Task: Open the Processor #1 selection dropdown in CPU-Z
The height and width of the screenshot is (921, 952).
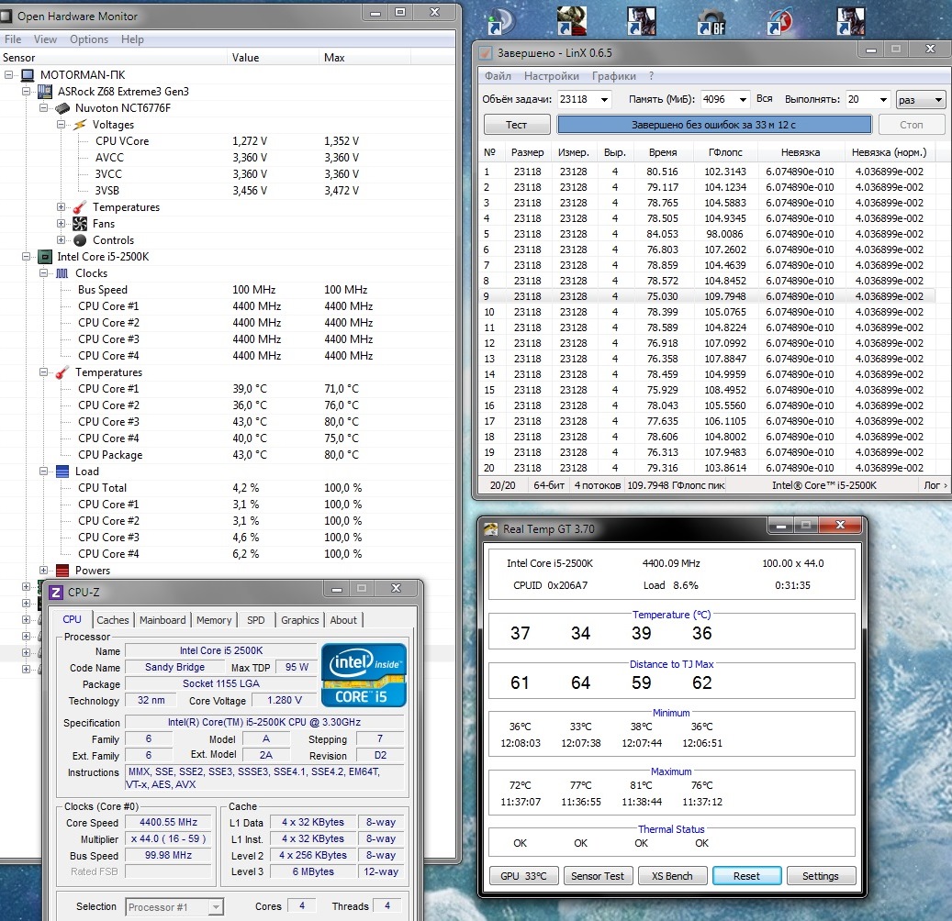Action: (x=216, y=907)
